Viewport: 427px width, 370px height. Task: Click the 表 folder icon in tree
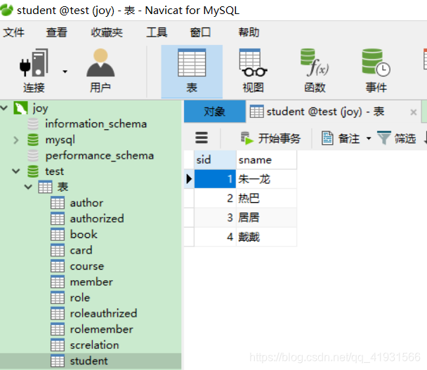tap(45, 187)
